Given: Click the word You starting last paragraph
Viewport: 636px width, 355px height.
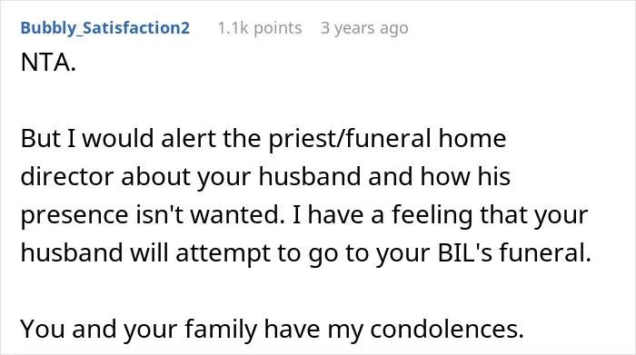Looking at the screenshot, I should [x=43, y=329].
